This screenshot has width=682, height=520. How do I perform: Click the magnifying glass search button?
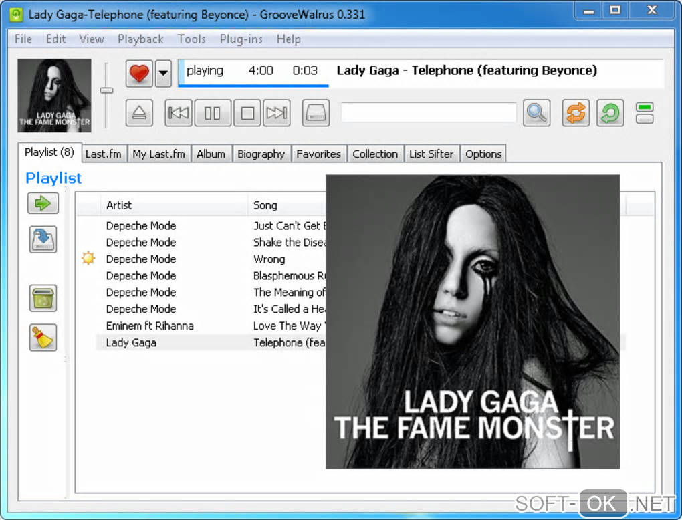pos(536,113)
